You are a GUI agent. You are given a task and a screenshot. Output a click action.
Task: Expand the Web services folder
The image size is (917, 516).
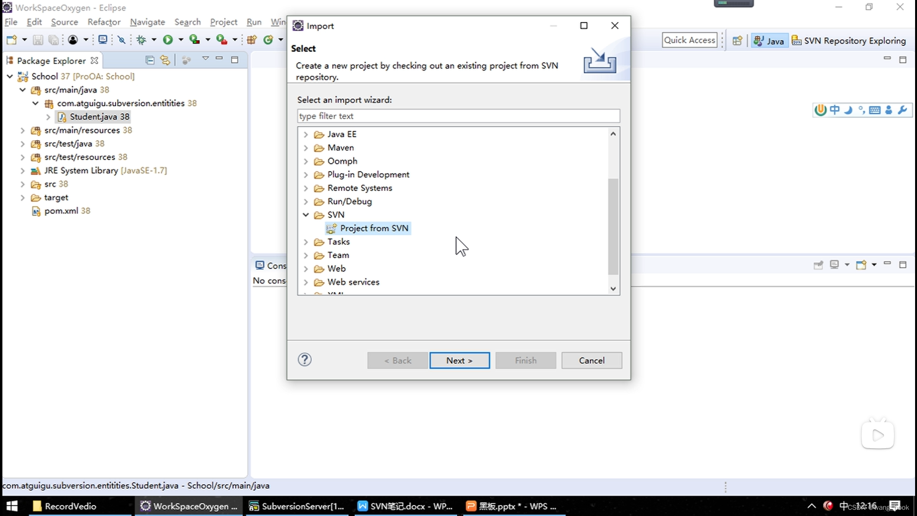pyautogui.click(x=306, y=282)
